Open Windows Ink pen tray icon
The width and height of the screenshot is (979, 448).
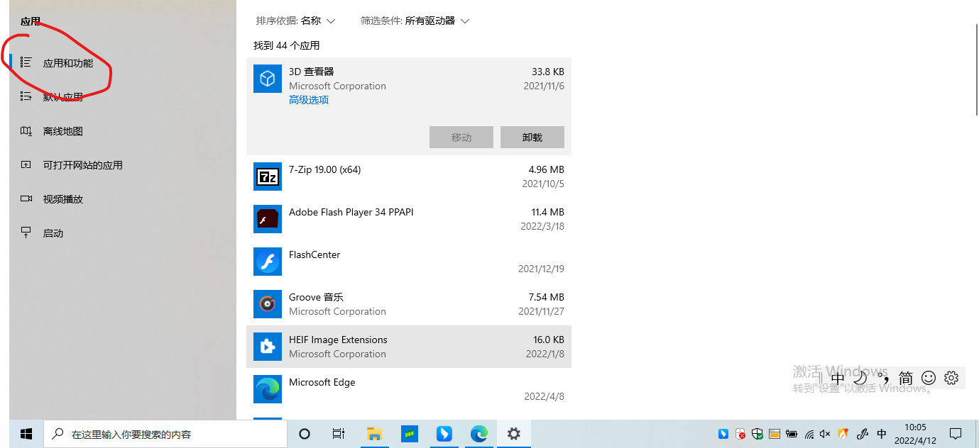point(863,434)
